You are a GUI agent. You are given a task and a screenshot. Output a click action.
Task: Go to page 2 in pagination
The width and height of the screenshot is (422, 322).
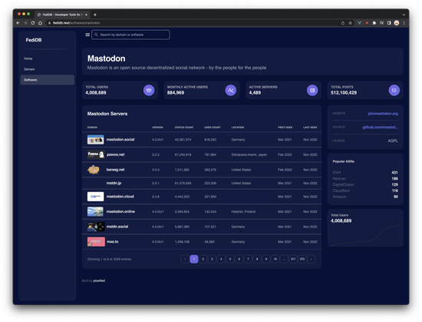(203, 259)
